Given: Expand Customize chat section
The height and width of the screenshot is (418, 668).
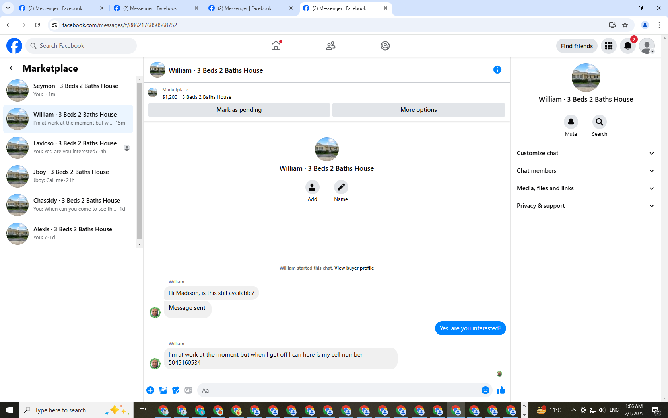Looking at the screenshot, I should [x=585, y=153].
